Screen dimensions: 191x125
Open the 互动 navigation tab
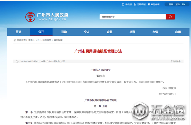tap(64, 32)
